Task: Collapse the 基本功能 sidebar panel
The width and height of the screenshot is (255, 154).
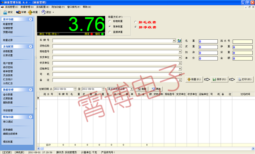Action: [31, 19]
